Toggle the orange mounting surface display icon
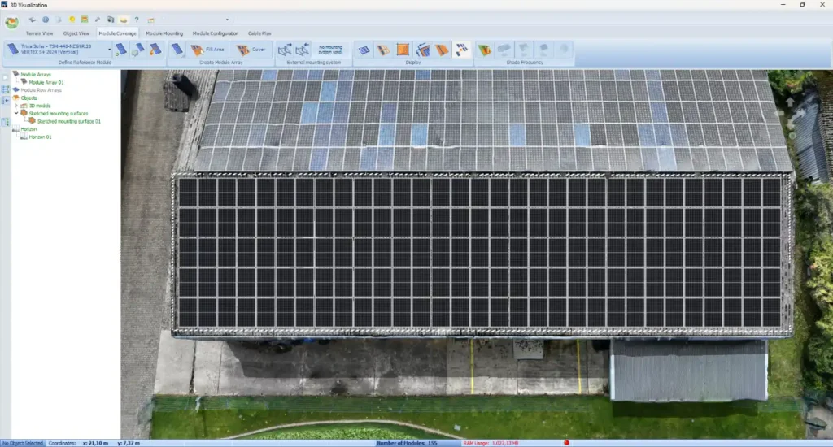Viewport: 833px width, 447px height. (403, 50)
